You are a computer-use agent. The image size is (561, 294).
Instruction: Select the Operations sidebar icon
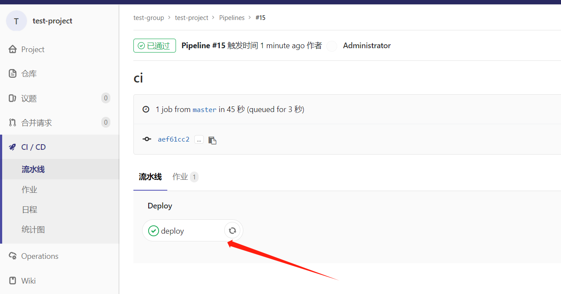tap(13, 256)
